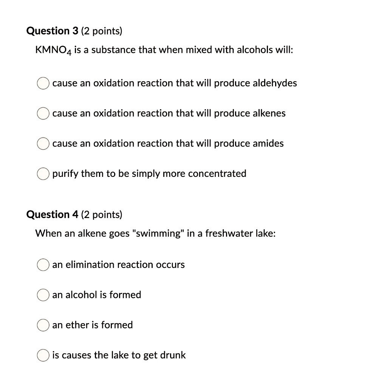Image resolution: width=387 pixels, height=373 pixels.
Task: Click the last answer circle under Question 4
Action: 43,355
